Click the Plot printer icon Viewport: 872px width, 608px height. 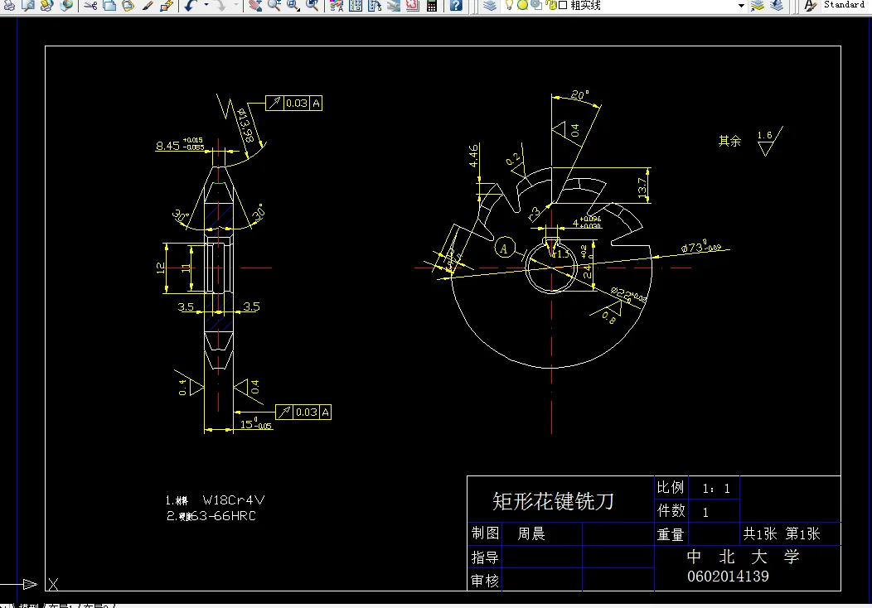click(x=9, y=6)
